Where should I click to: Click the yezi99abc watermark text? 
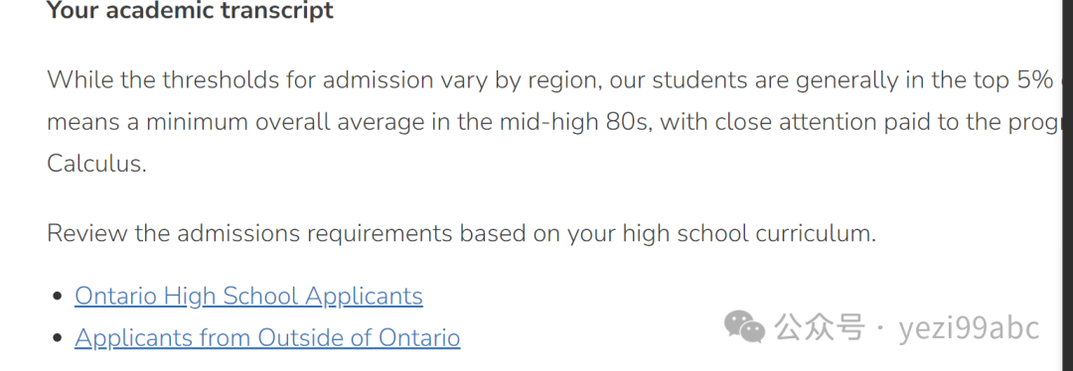coord(969,328)
